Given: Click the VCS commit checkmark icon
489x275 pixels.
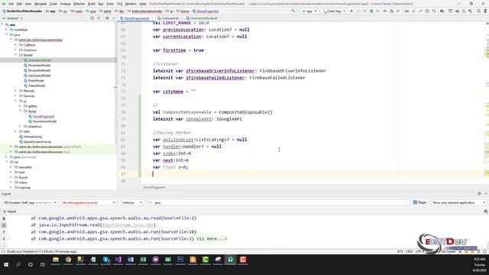Looking at the screenshot, I should [420, 11].
